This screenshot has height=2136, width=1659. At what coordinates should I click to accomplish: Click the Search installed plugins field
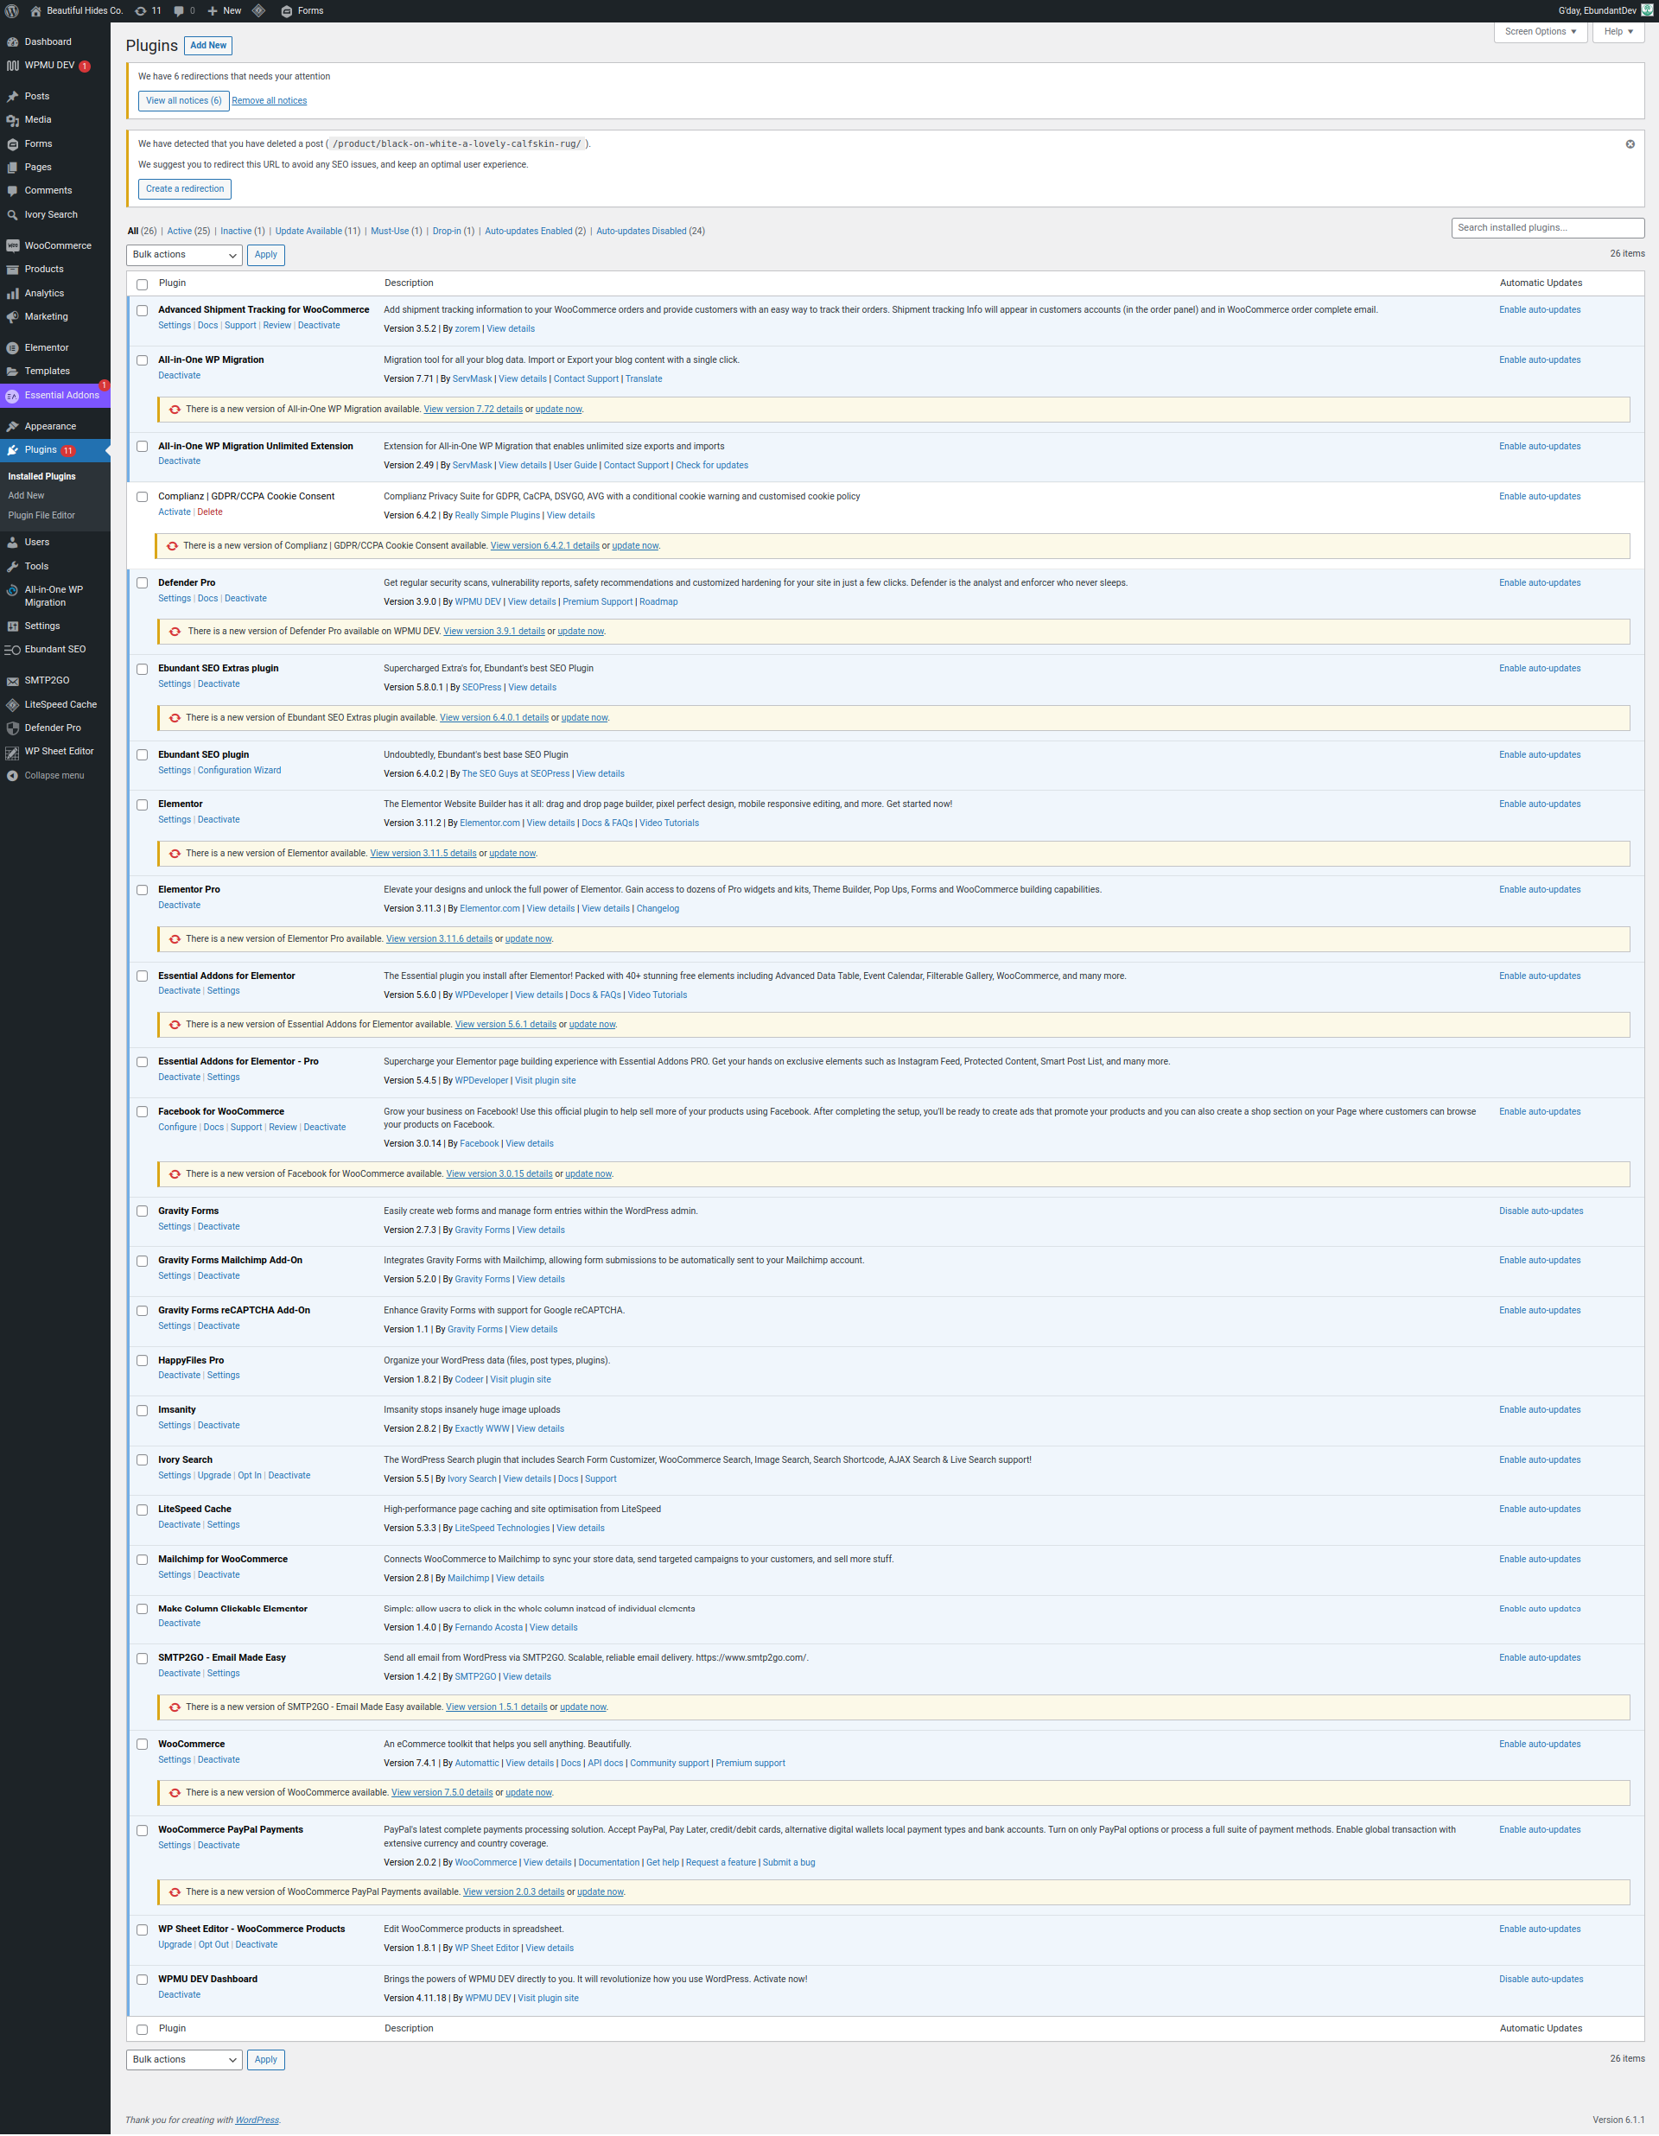click(x=1547, y=228)
